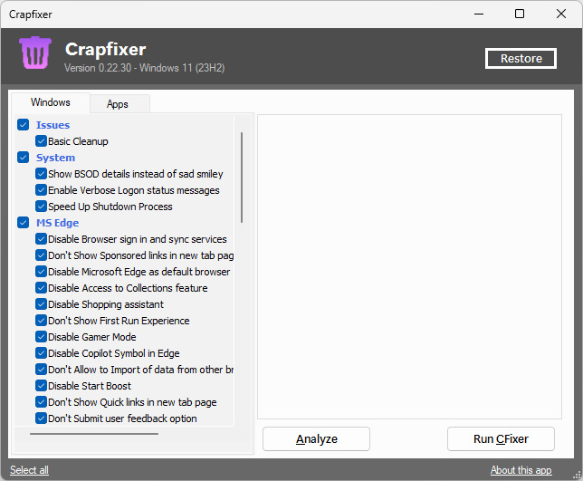Click the Restore button
The height and width of the screenshot is (481, 583).
click(521, 58)
